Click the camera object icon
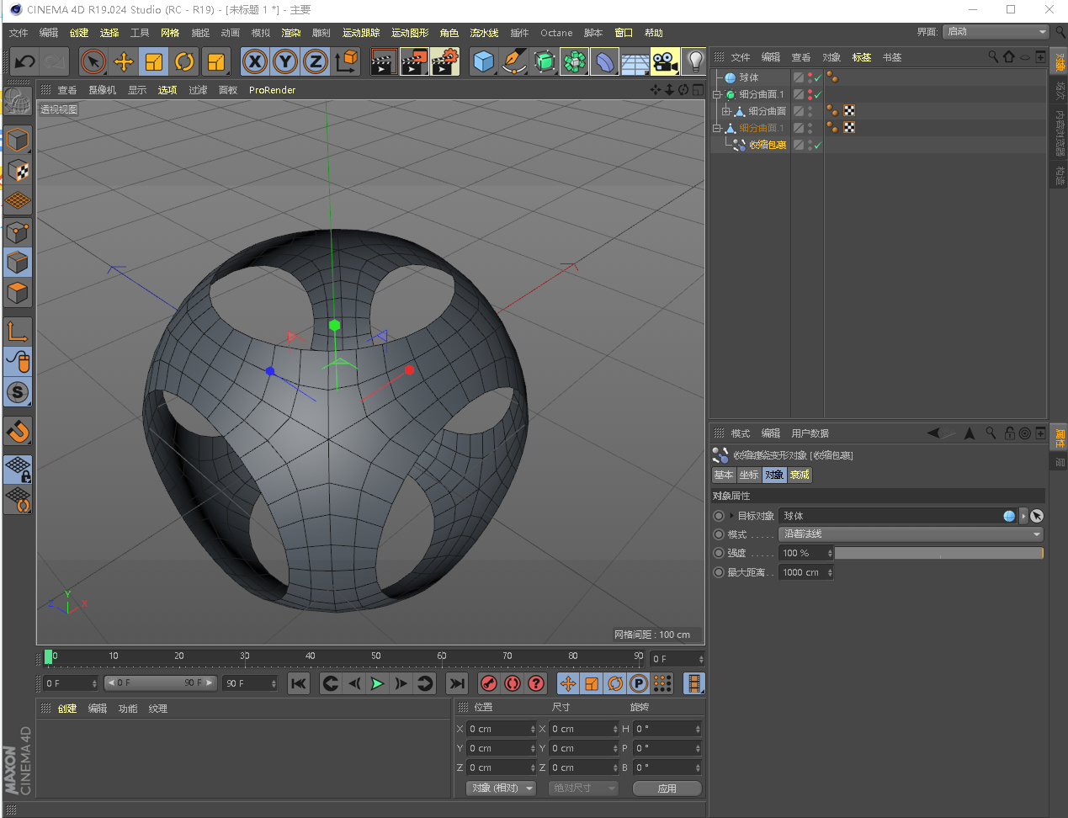1068x818 pixels. 665,61
